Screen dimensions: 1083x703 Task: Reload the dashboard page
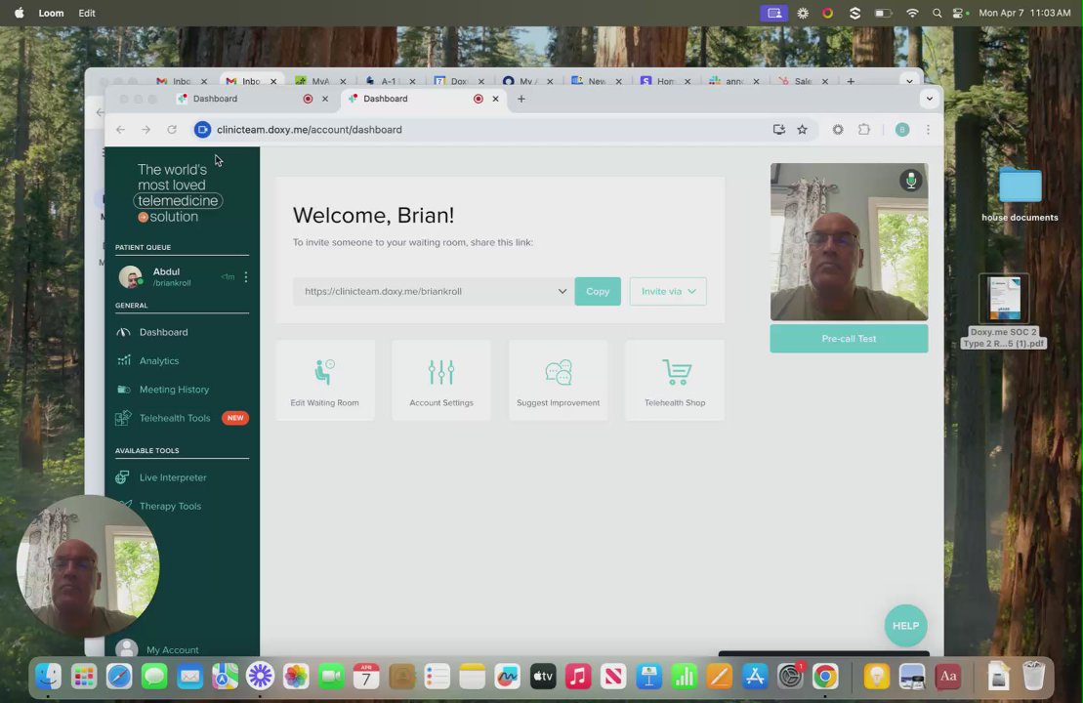coord(172,130)
